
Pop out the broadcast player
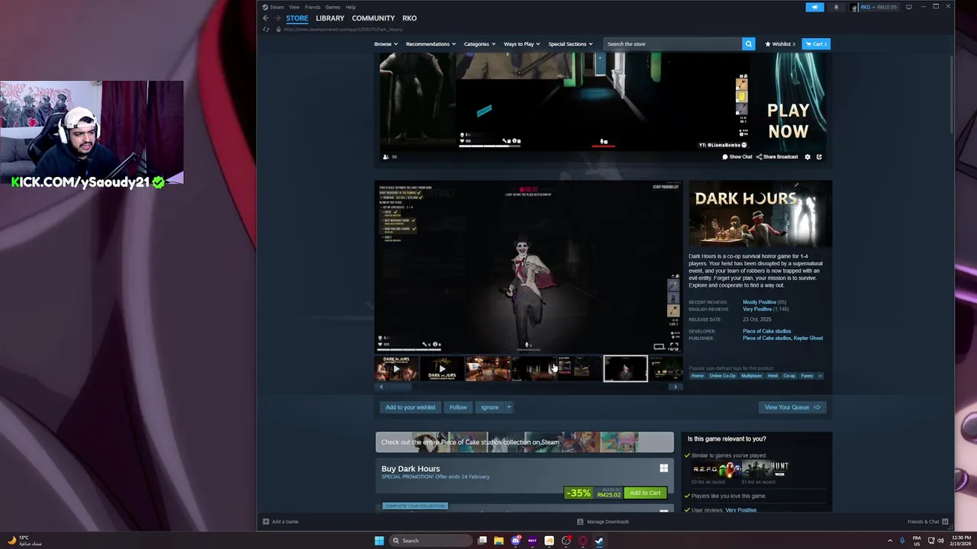click(x=819, y=157)
